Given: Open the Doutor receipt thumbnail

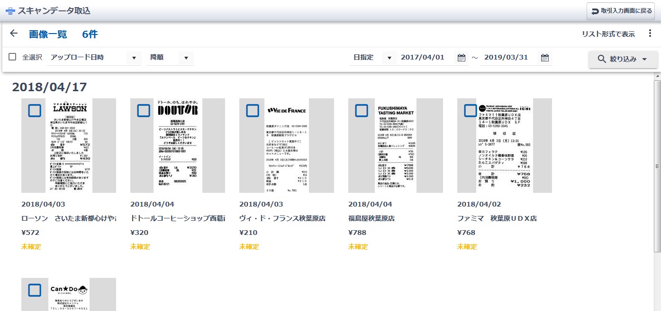Looking at the screenshot, I should 178,146.
